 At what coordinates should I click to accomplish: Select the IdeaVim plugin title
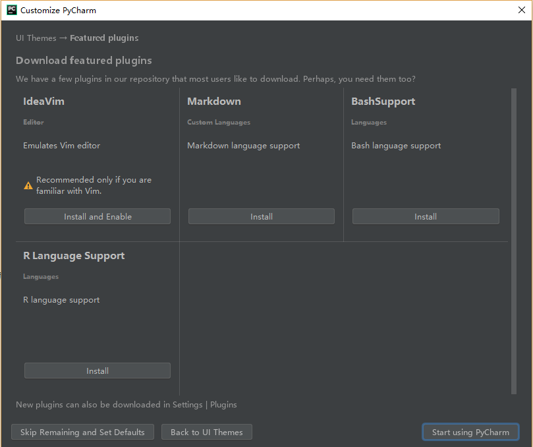coord(44,102)
